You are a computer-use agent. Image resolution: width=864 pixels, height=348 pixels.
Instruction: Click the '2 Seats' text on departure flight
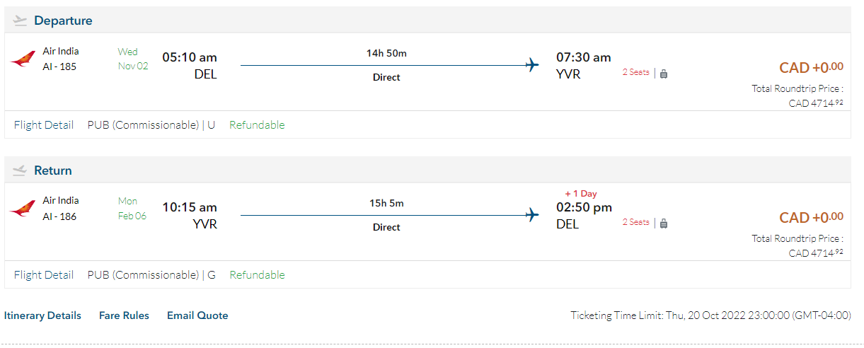[635, 72]
